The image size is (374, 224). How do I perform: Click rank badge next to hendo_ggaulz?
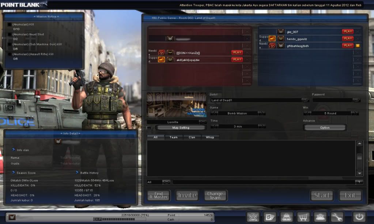pos(281,39)
